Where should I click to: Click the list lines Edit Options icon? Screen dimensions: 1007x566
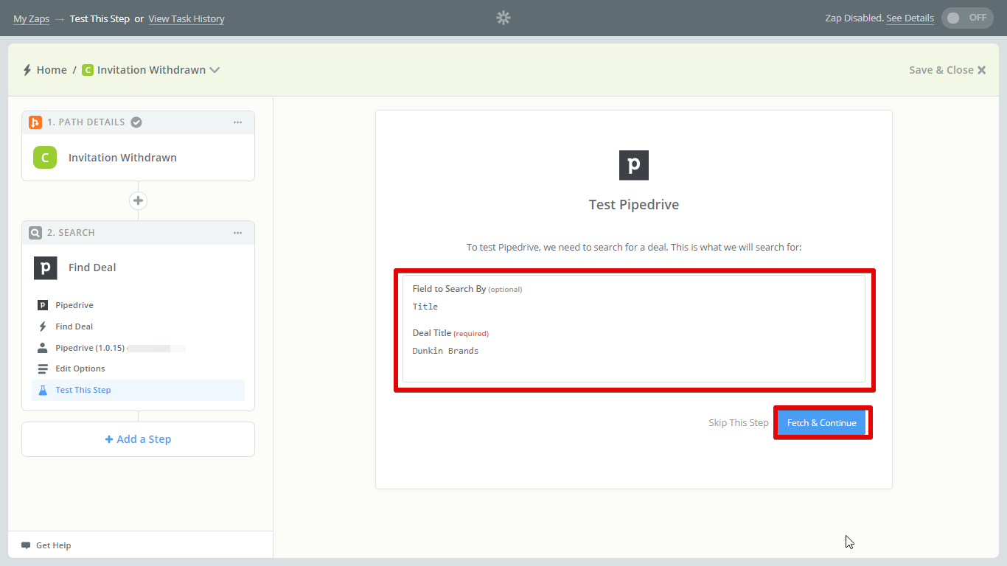coord(42,368)
